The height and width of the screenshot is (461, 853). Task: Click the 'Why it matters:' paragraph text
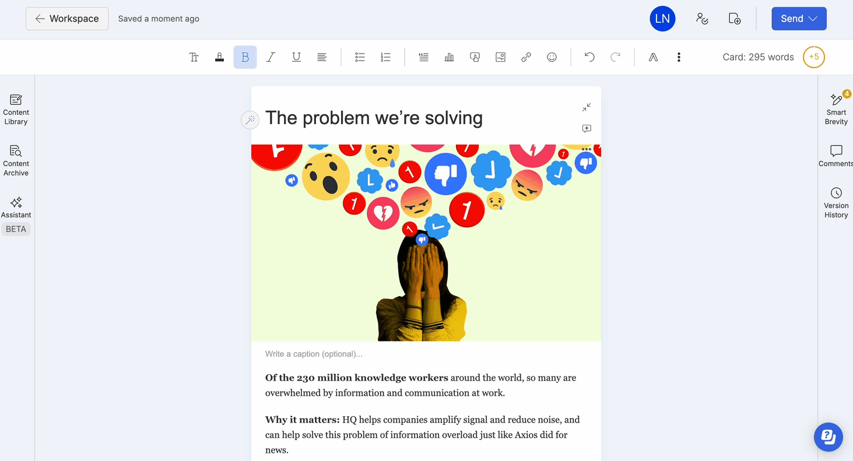(423, 435)
